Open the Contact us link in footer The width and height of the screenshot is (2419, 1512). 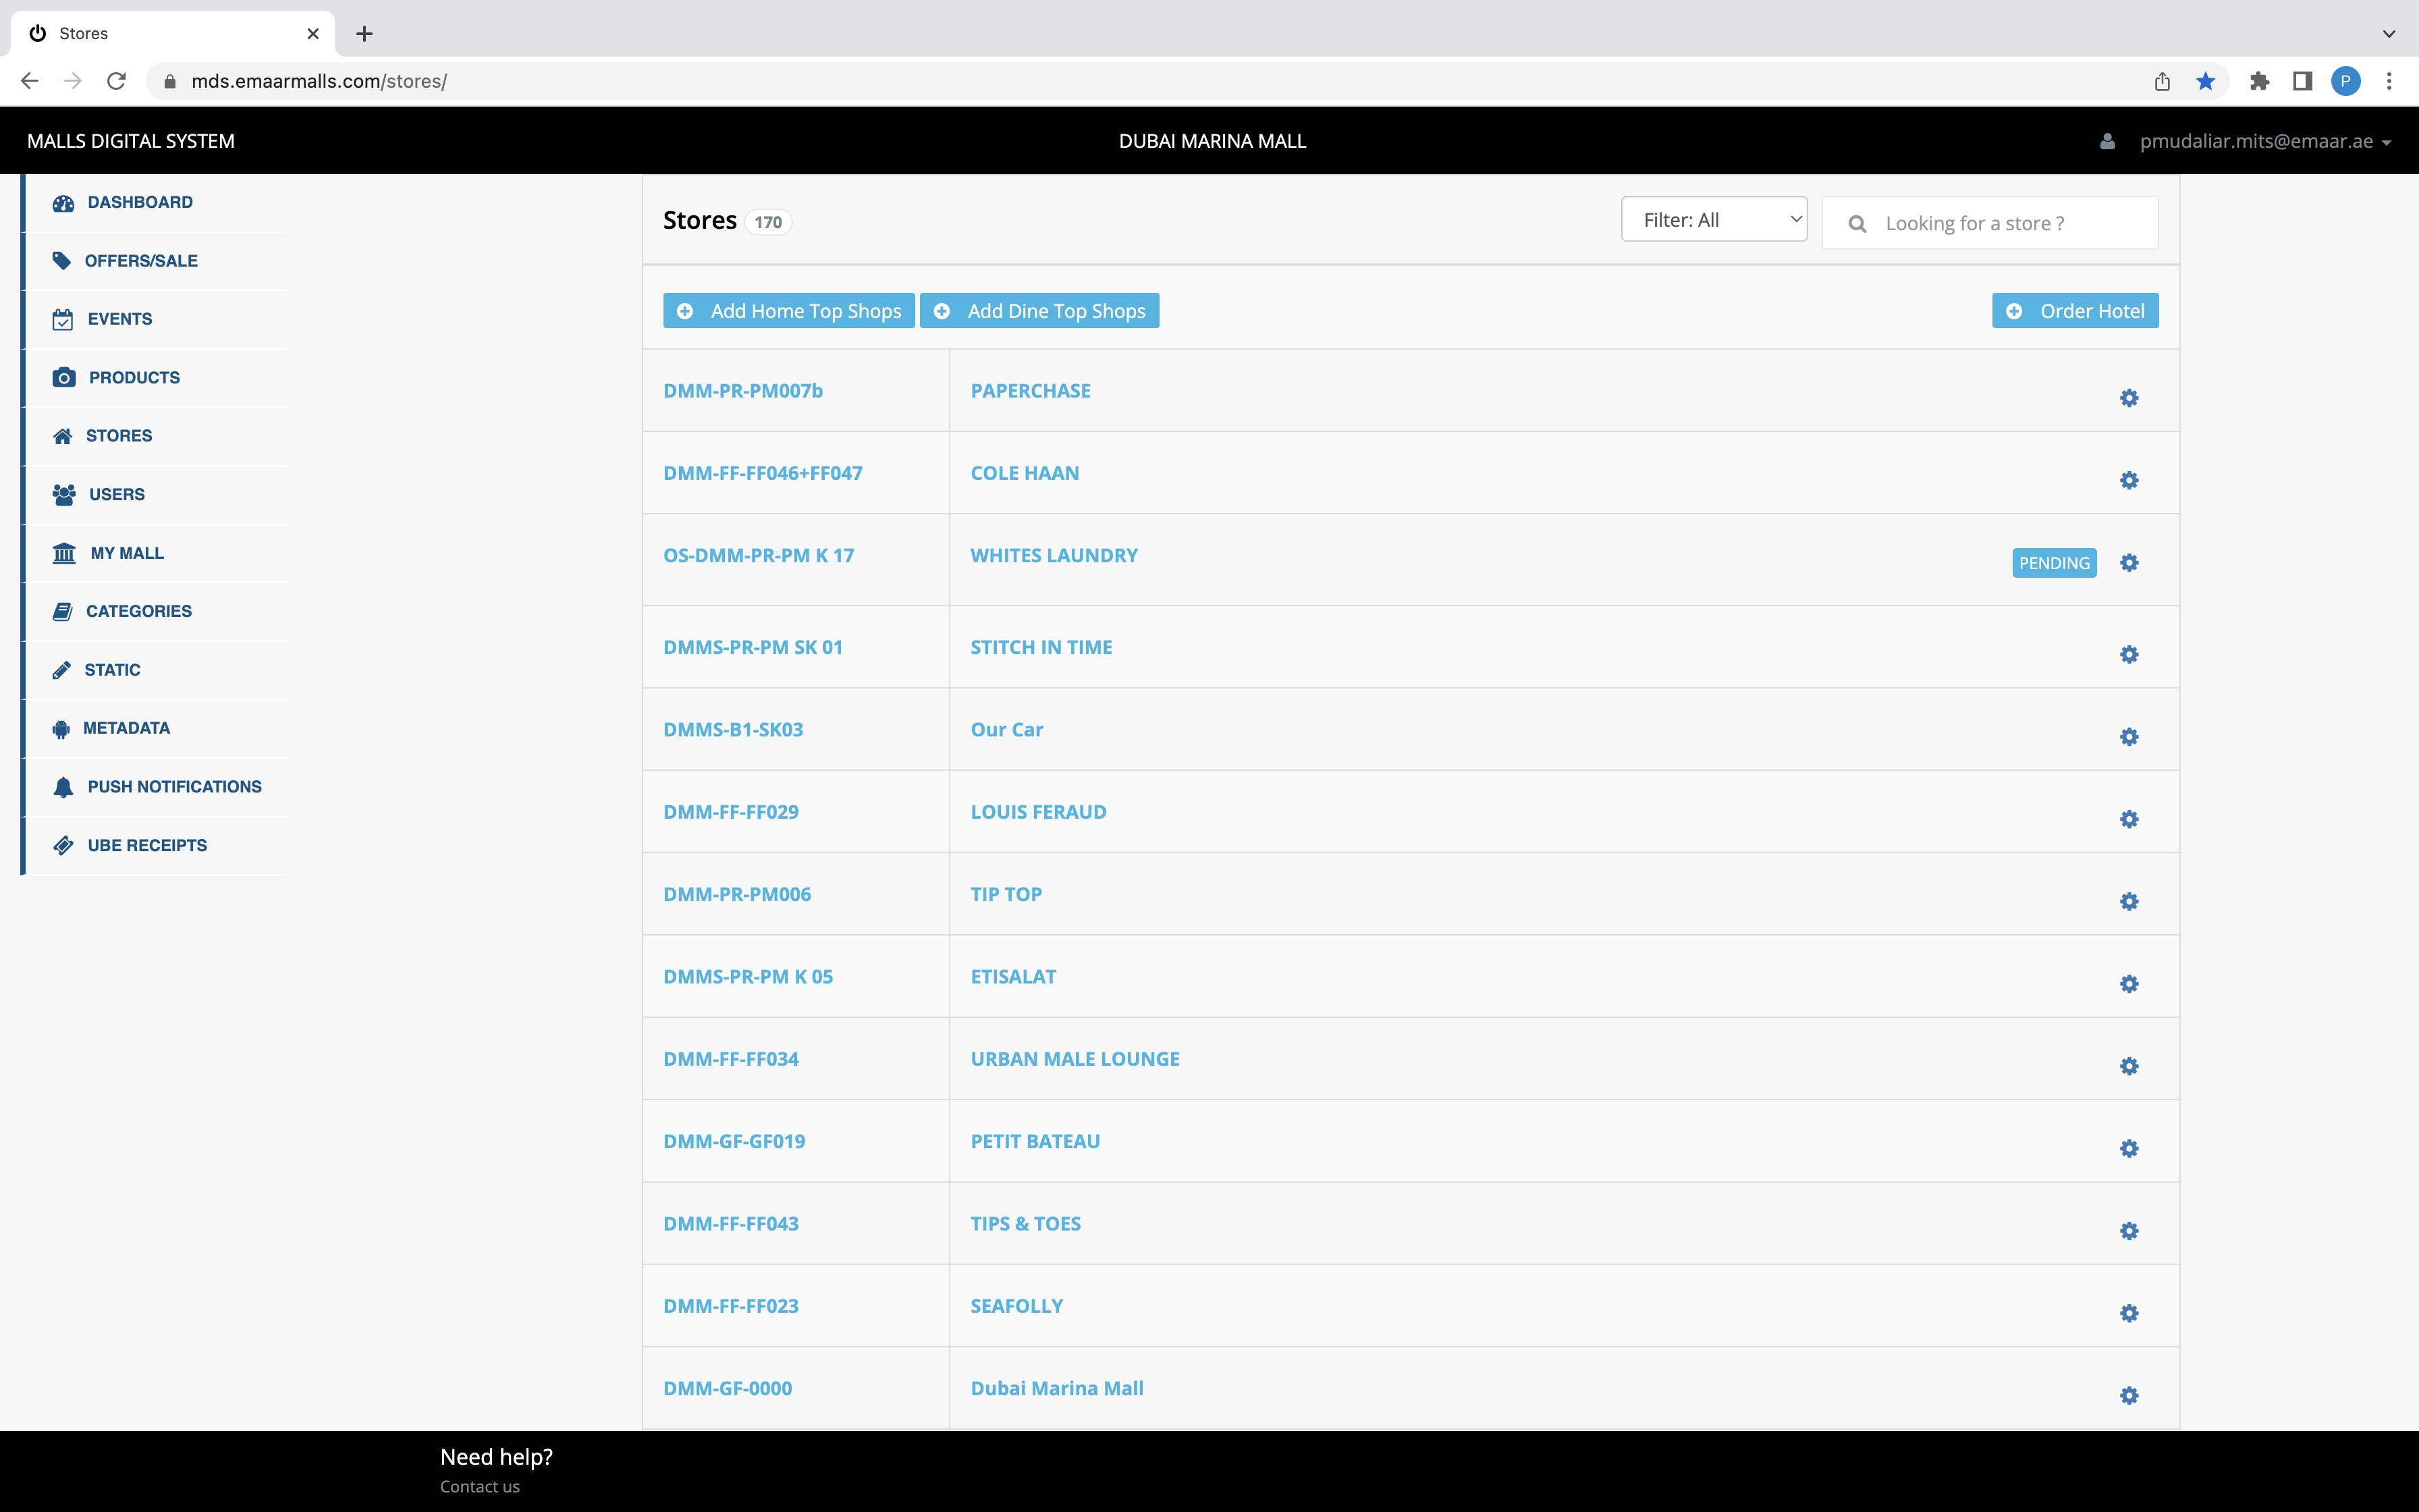point(480,1486)
